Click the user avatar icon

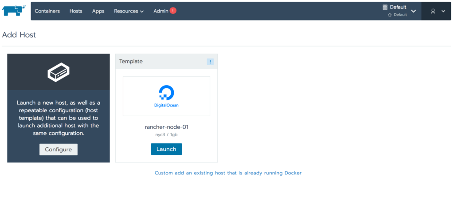click(433, 11)
